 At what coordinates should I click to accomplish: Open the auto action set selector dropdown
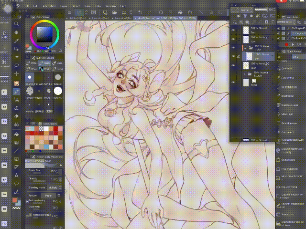[x=287, y=22]
